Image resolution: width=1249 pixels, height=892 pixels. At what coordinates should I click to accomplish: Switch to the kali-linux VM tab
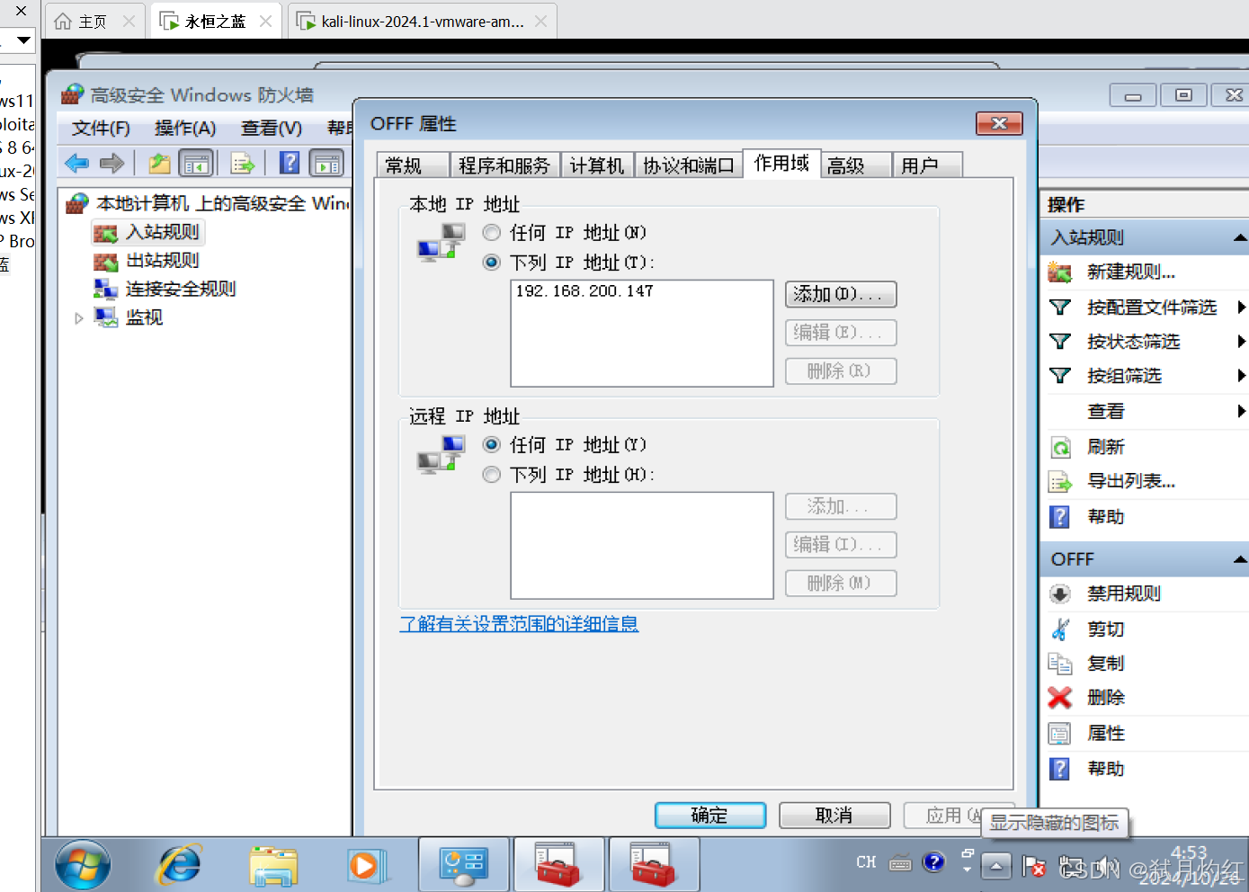[423, 22]
